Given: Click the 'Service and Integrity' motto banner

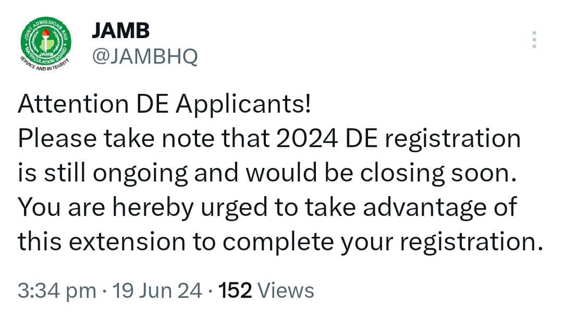Looking at the screenshot, I should pos(44,64).
